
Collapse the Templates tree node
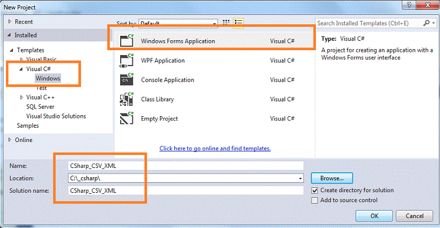pos(12,50)
